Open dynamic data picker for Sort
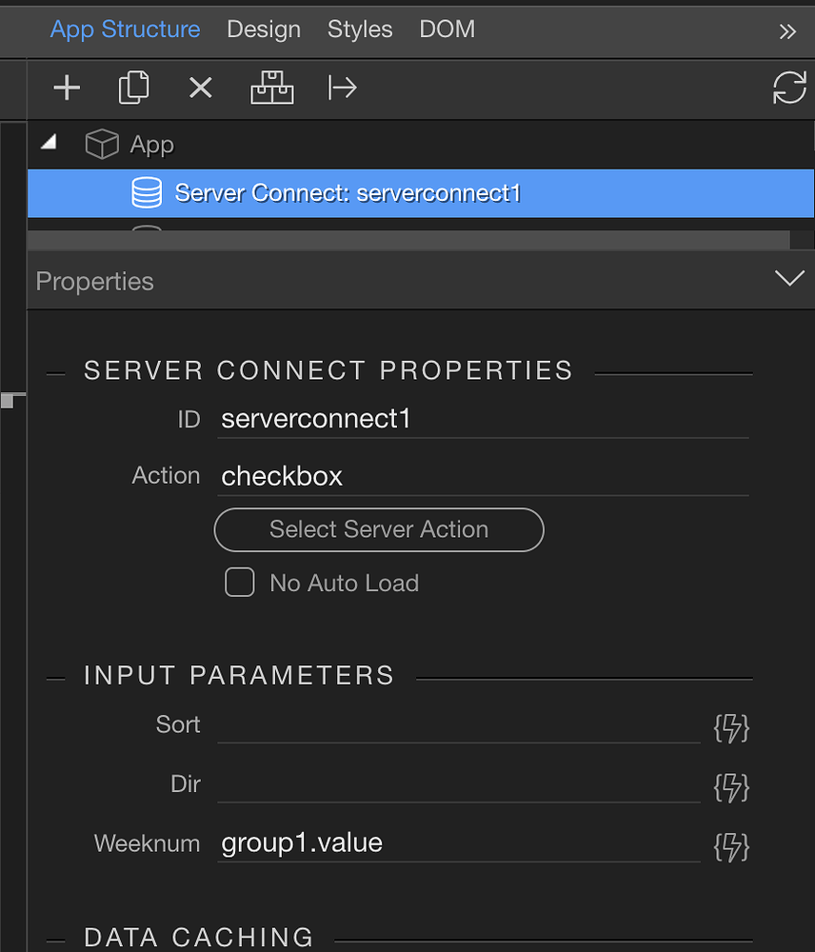The image size is (815, 952). point(731,728)
